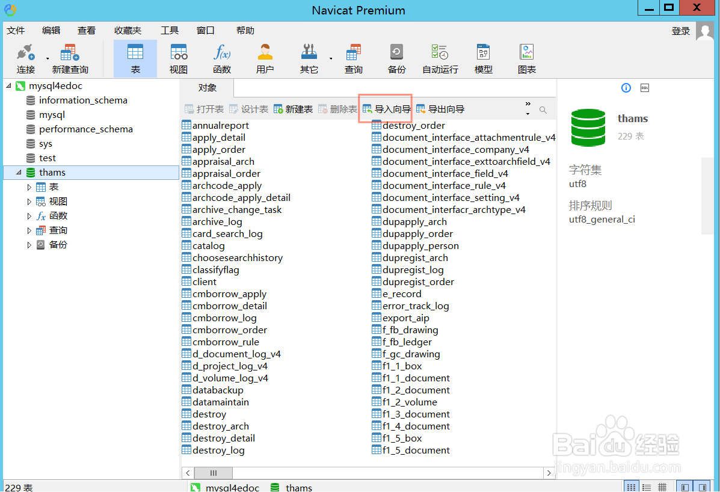The height and width of the screenshot is (492, 720).
Task: Select the card_search_log table
Action: [x=222, y=233]
